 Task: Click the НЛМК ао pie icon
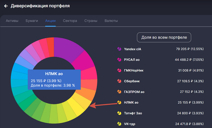point(119,102)
